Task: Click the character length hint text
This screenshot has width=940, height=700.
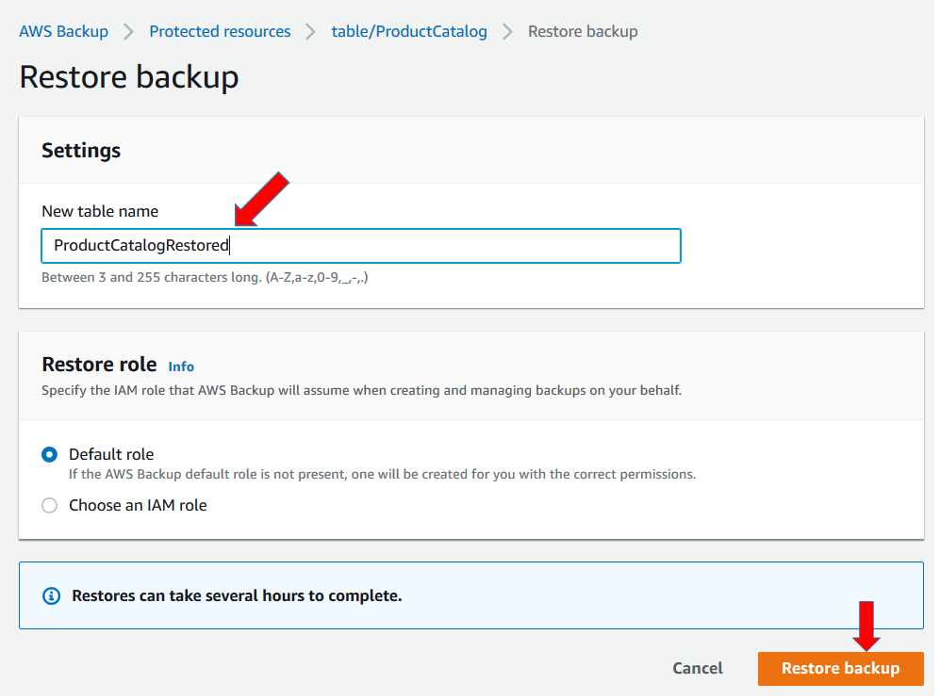Action: (205, 278)
